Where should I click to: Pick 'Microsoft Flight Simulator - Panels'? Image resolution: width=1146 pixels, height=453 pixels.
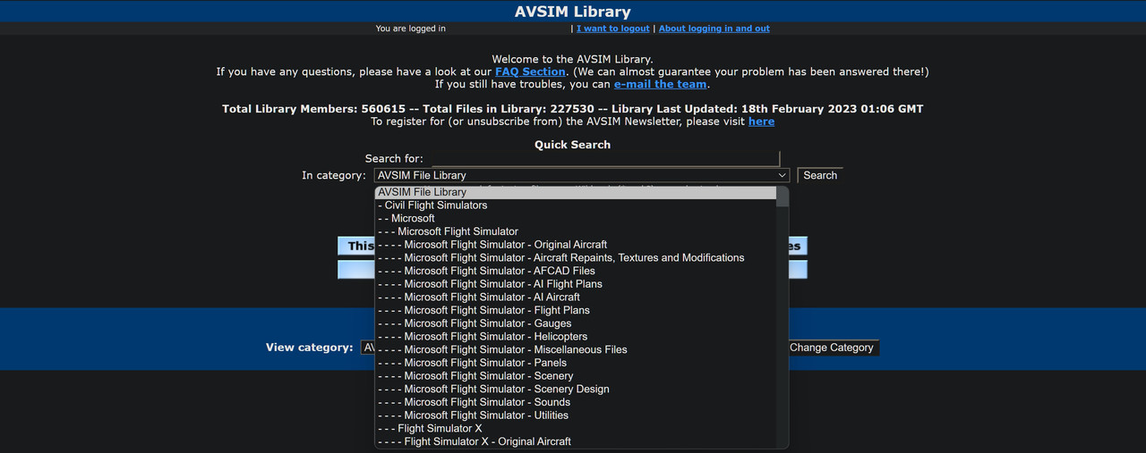(x=576, y=363)
